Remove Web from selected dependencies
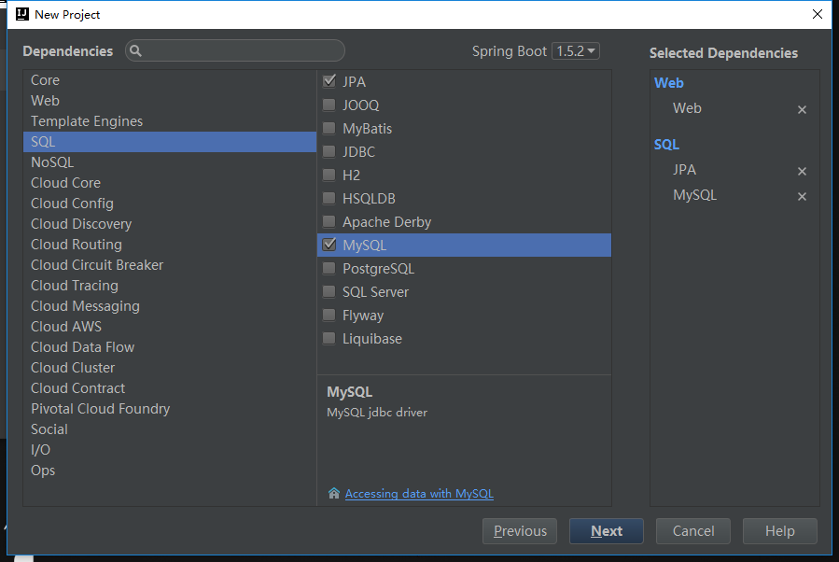 coord(802,110)
